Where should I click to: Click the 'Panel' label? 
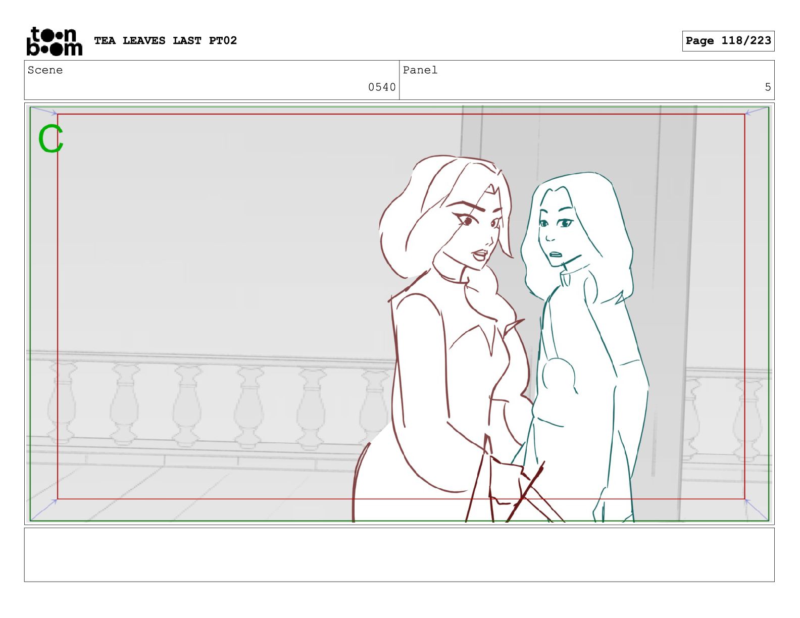(x=420, y=70)
